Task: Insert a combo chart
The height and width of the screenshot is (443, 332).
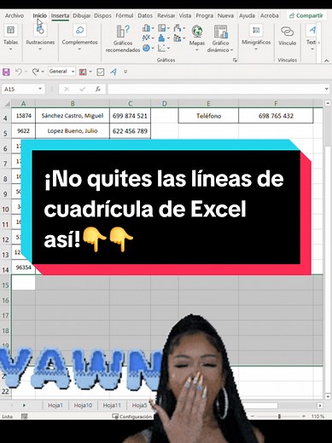Action: click(x=178, y=37)
